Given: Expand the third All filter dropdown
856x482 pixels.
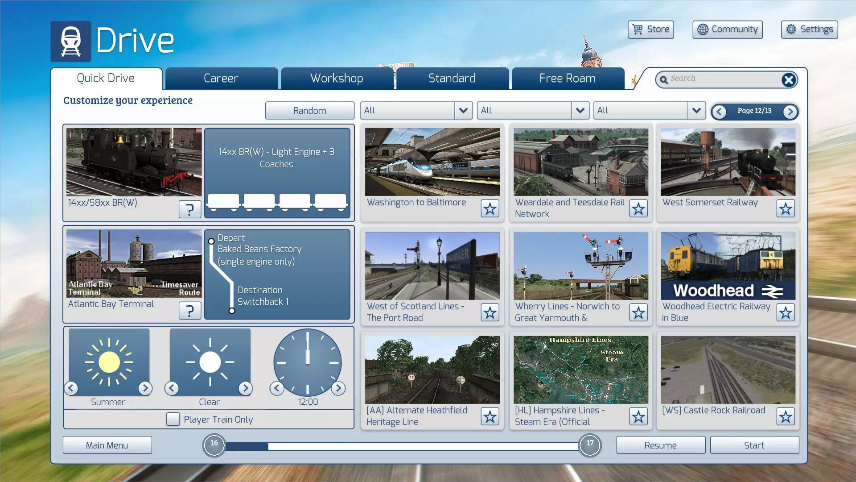Looking at the screenshot, I should point(696,110).
